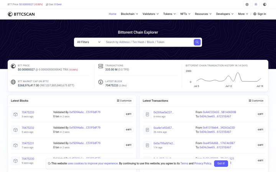The image size is (276, 172).
Task: Open validator address for block 70475231
Action: point(85,143)
